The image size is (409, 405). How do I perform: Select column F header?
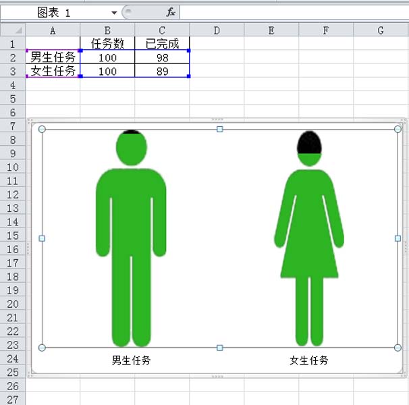[326, 30]
